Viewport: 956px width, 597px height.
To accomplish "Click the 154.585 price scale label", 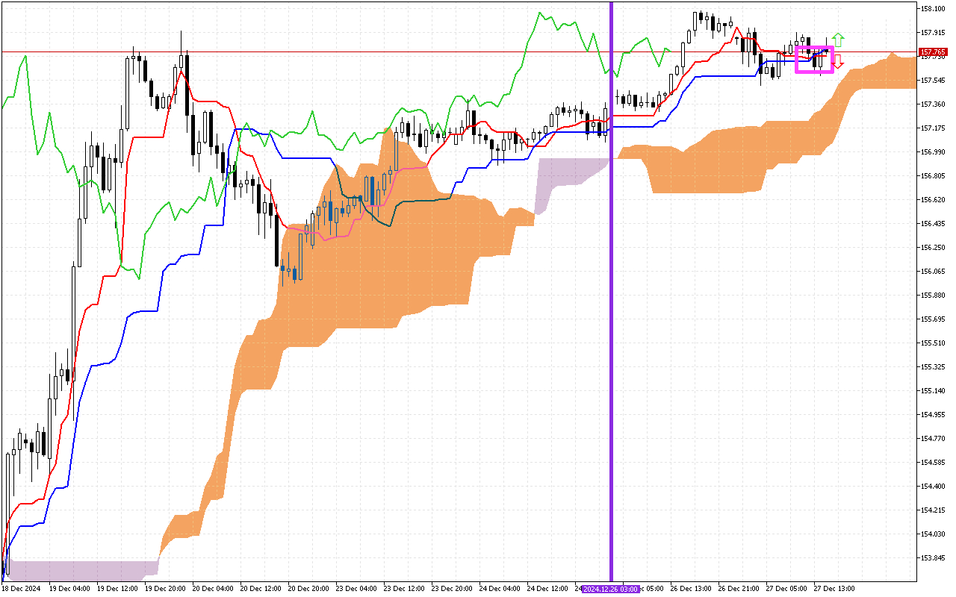I will coord(933,463).
